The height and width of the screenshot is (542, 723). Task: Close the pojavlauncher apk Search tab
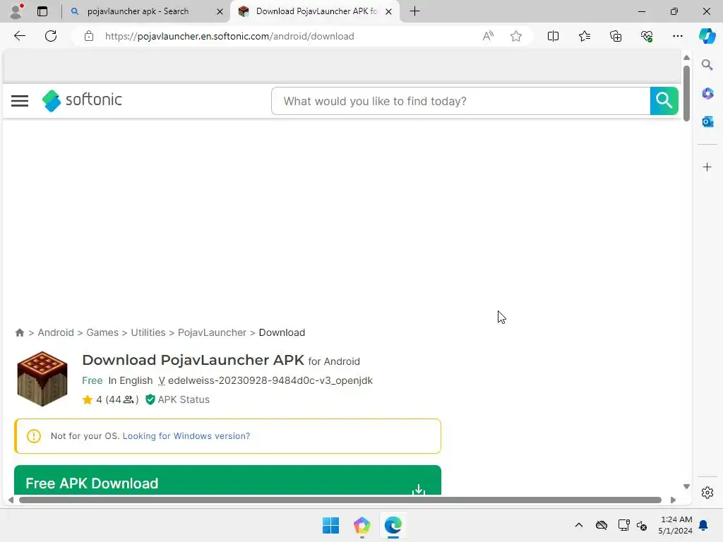click(220, 11)
